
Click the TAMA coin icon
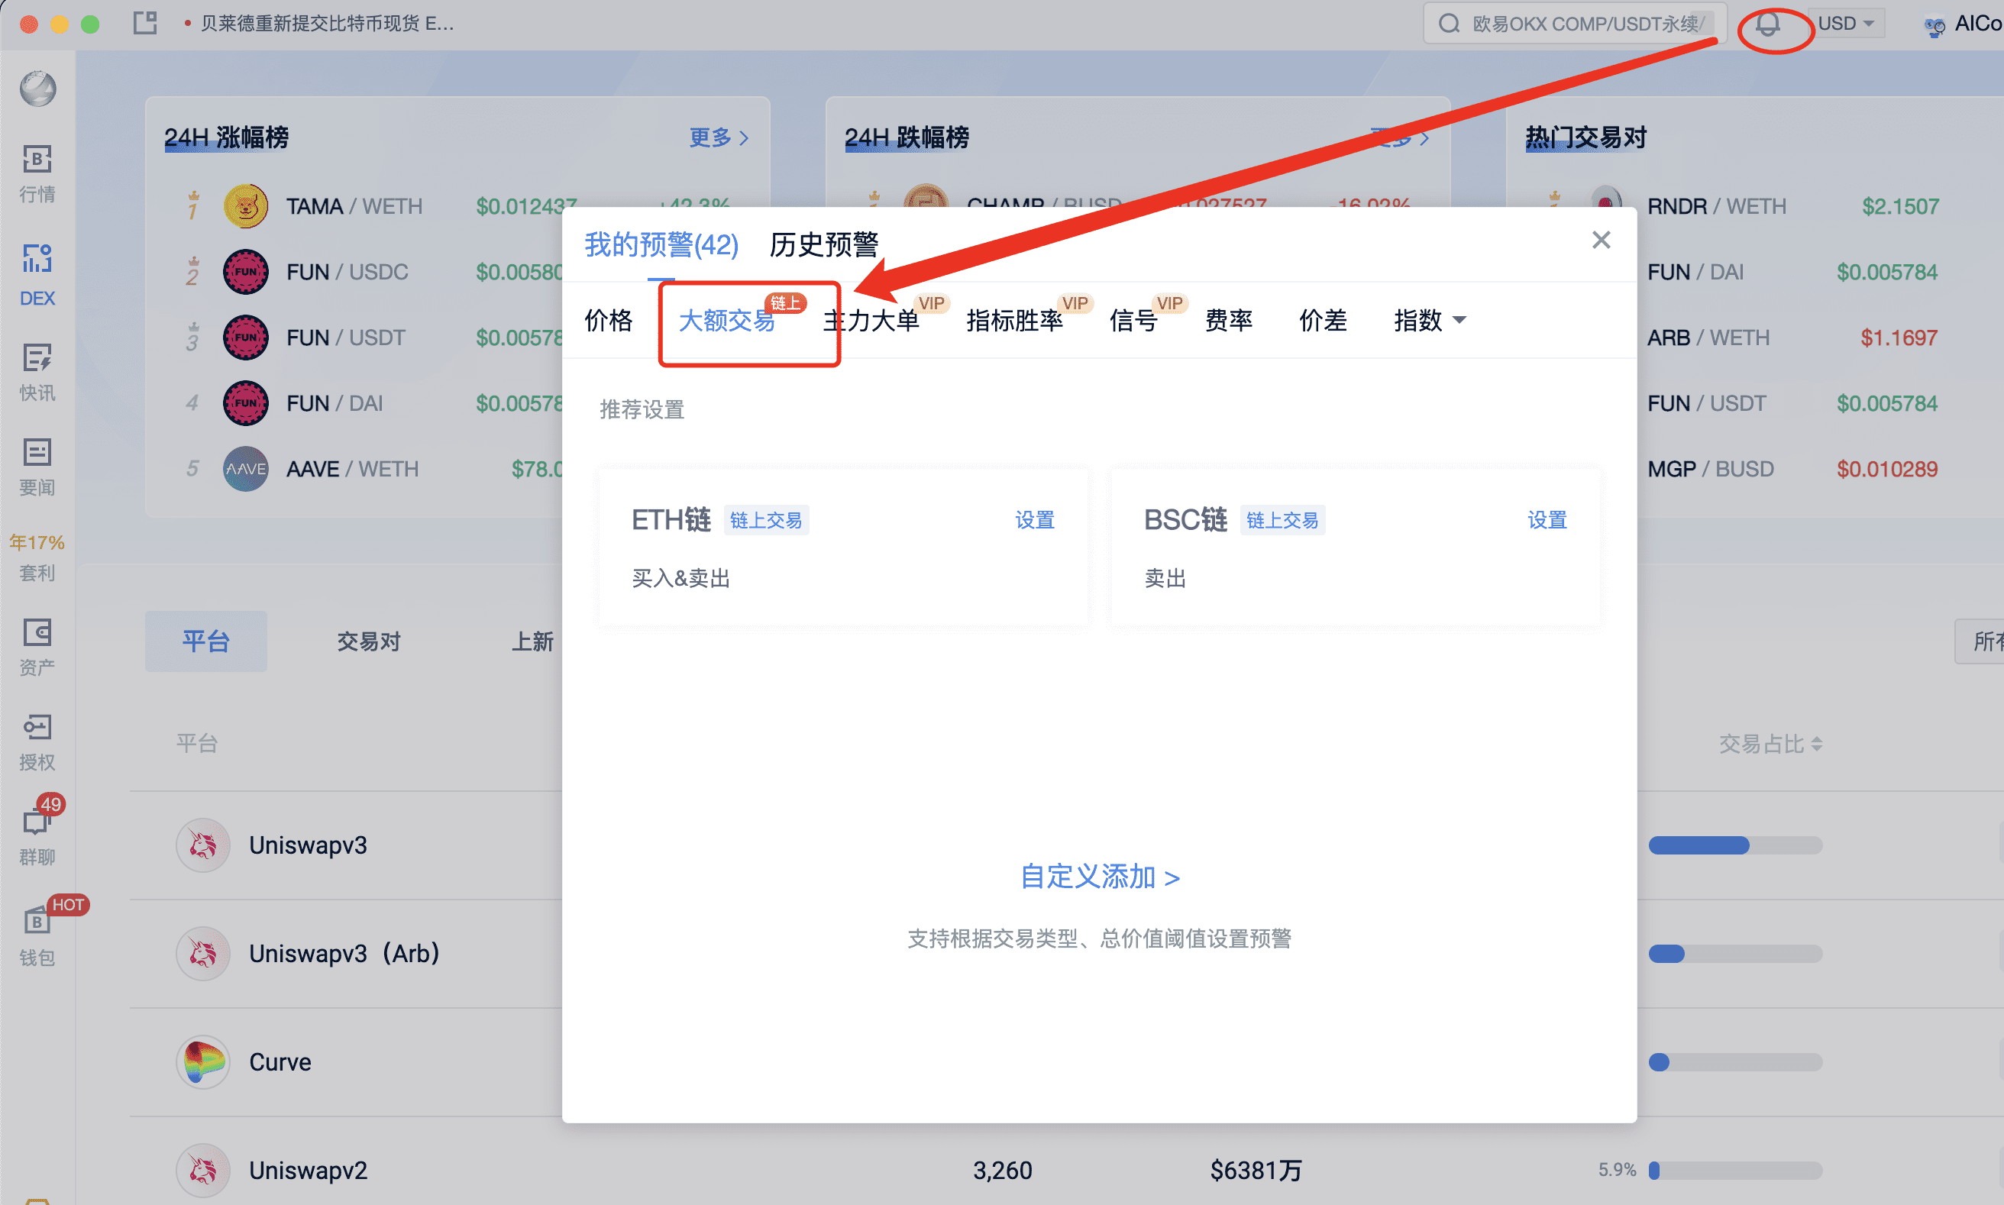pos(245,206)
